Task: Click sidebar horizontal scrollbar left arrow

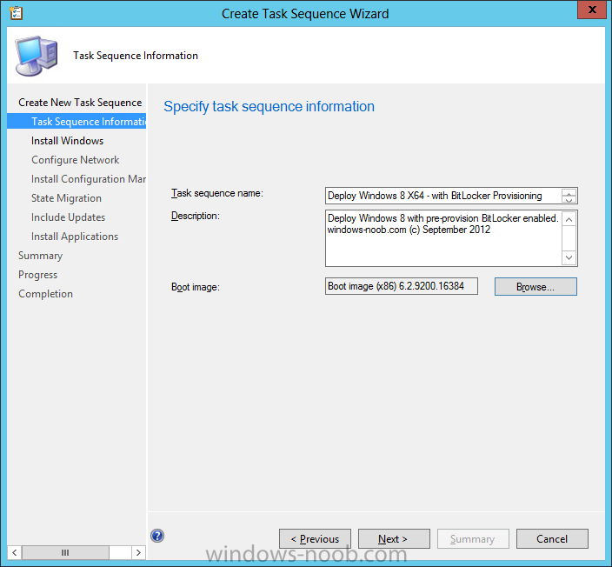Action: (15, 552)
